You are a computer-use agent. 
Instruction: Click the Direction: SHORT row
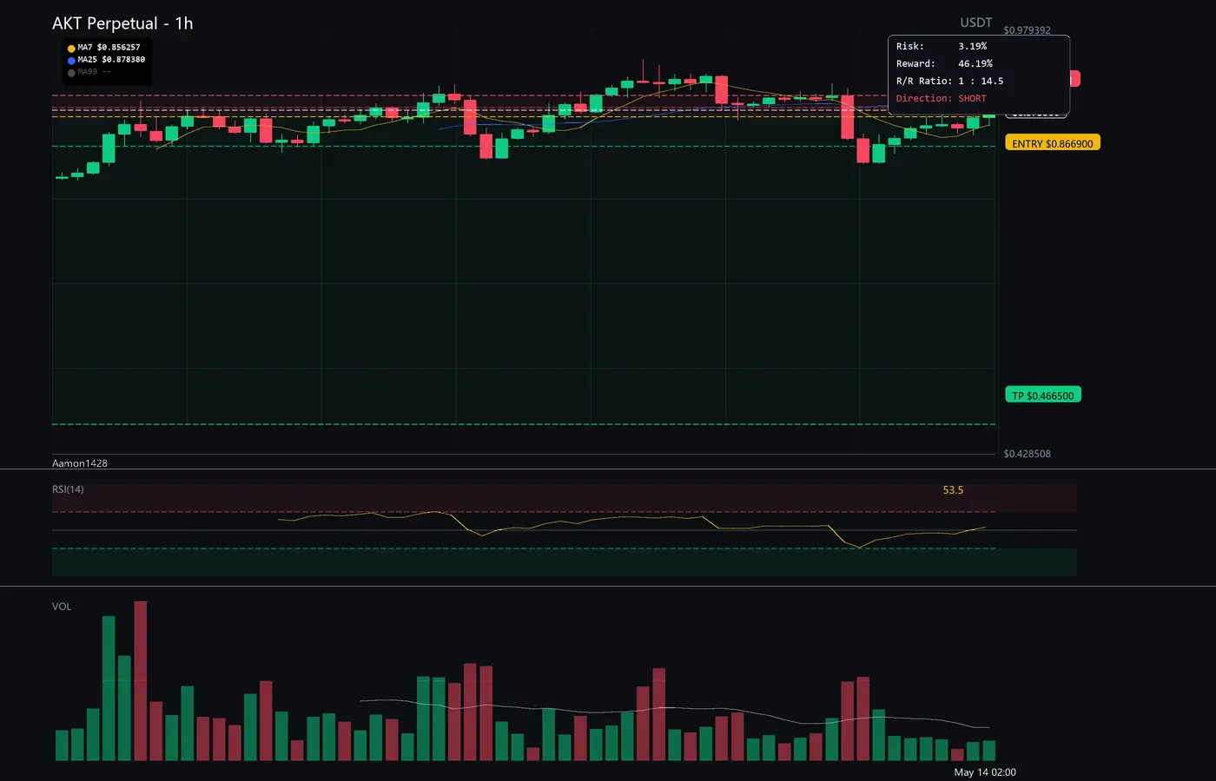942,98
